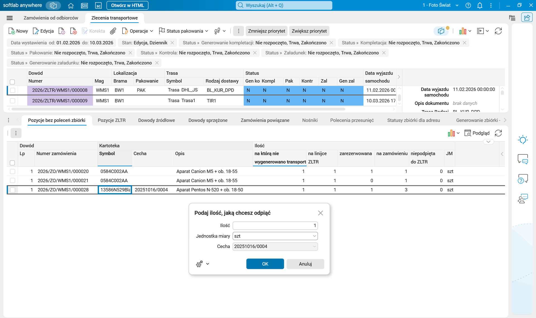Confirm dialog with OK button

click(x=265, y=264)
